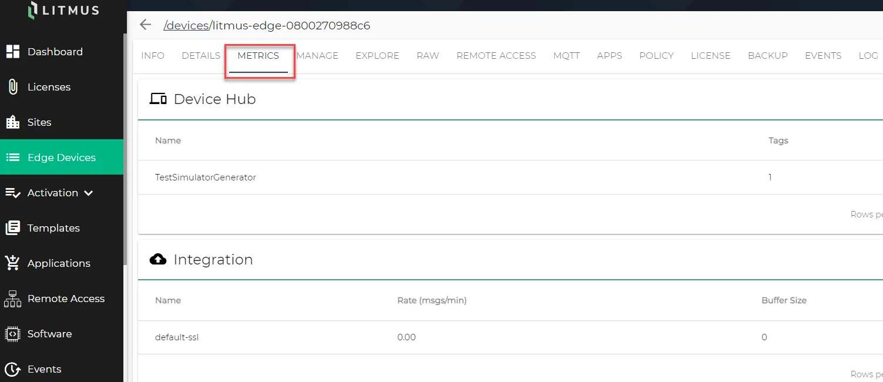
Task: Follow the /devices breadcrumb link
Action: pos(186,25)
